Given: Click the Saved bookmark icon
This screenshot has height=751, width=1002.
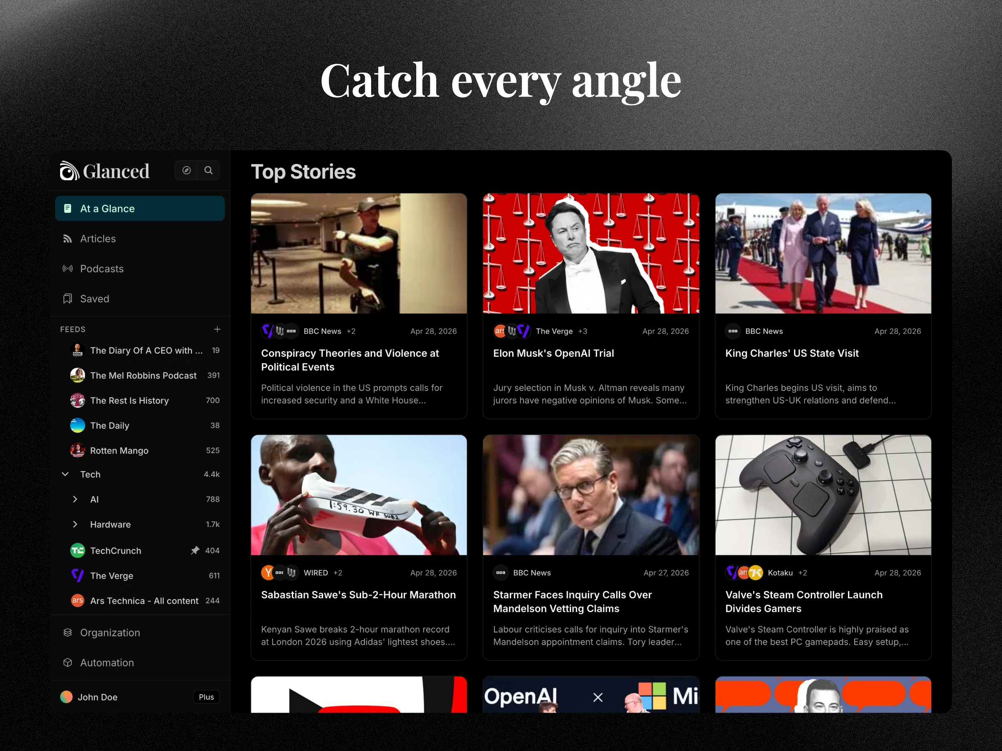Looking at the screenshot, I should (x=68, y=299).
